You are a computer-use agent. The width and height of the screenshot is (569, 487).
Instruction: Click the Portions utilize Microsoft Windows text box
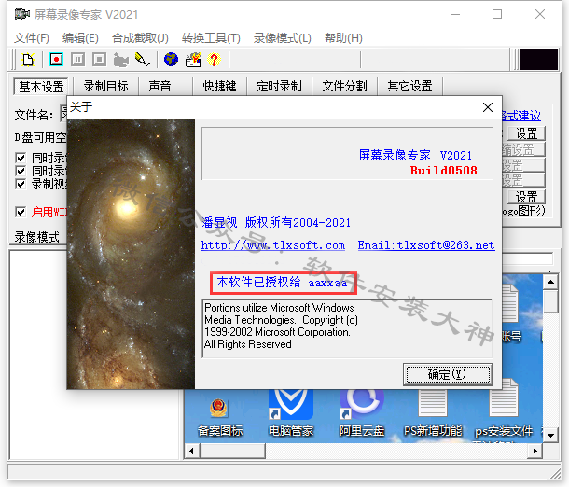coord(347,328)
